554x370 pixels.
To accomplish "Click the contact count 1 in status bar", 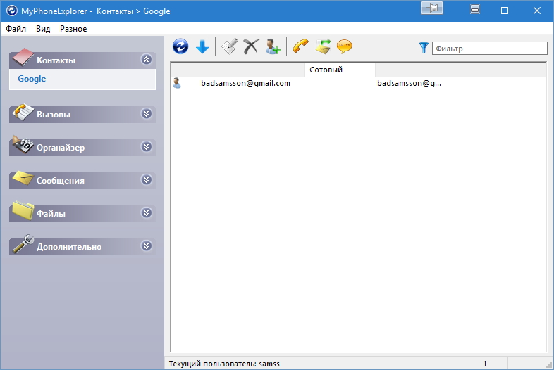I will [x=485, y=364].
